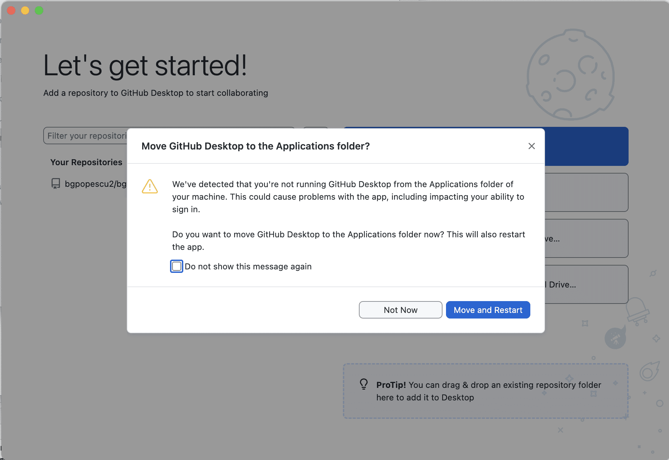Minimize the window with the yellow button

25,10
